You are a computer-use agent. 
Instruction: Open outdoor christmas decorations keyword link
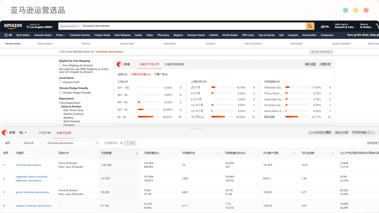pyautogui.click(x=33, y=206)
